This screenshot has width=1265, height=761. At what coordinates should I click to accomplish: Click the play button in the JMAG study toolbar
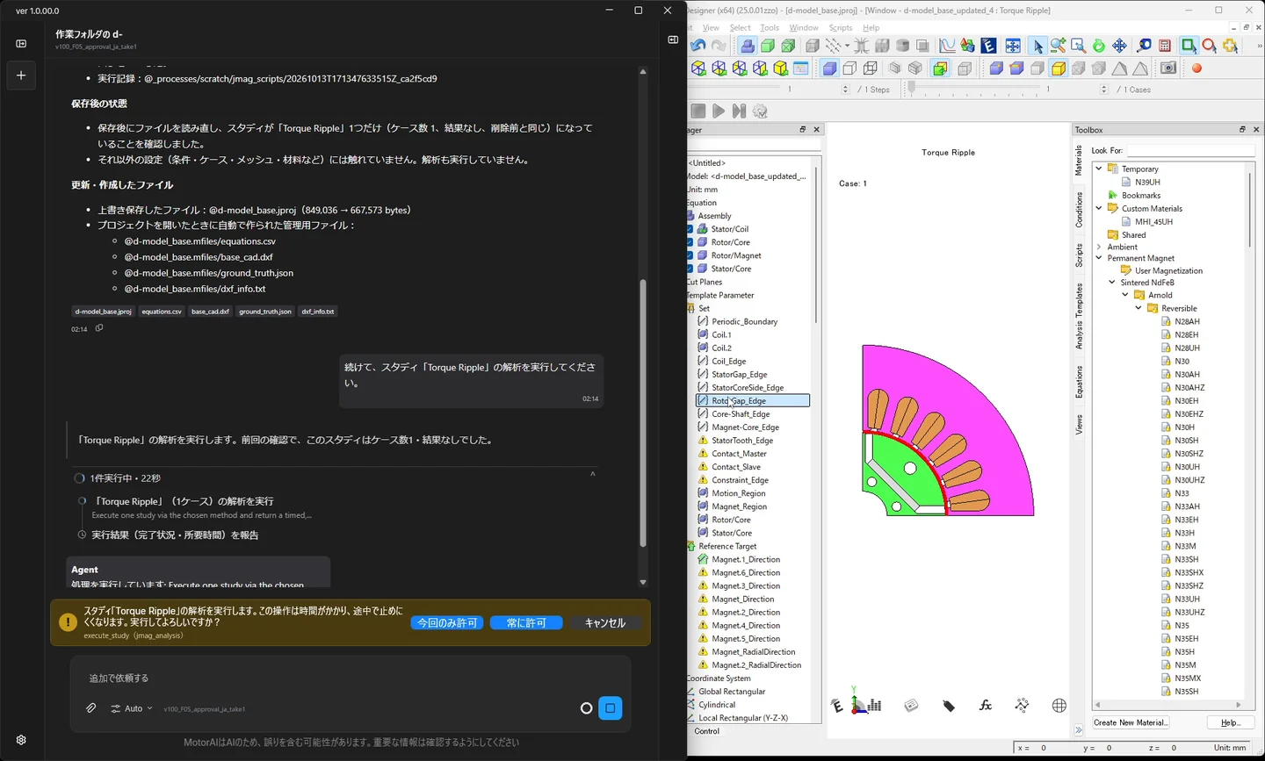[x=719, y=111]
